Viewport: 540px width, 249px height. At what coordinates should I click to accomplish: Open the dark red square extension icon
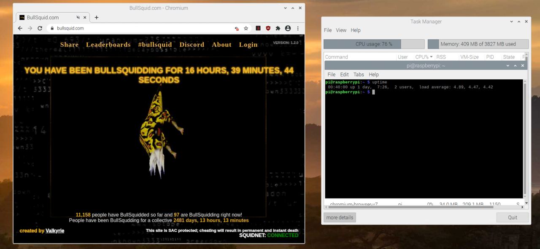tap(258, 28)
